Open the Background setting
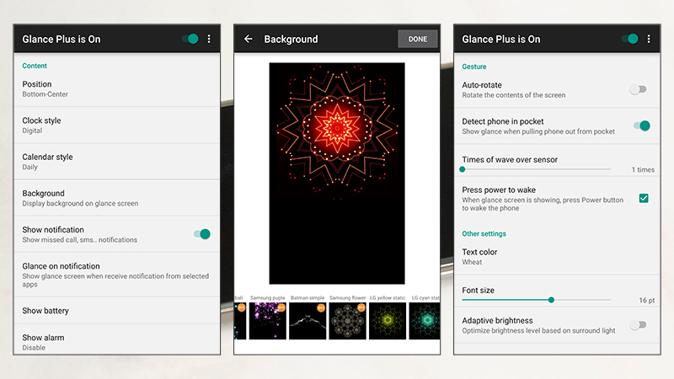Image resolution: width=674 pixels, height=379 pixels. tap(117, 198)
